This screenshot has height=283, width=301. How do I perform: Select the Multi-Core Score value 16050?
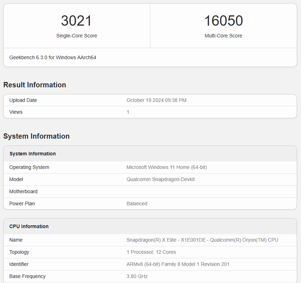point(223,20)
